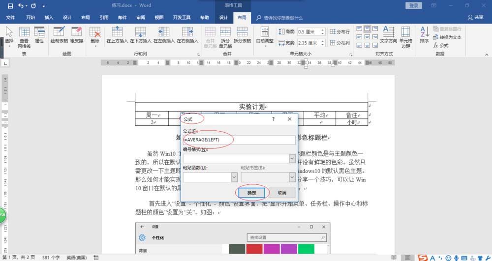Select align center left cell alignment

pos(359,37)
